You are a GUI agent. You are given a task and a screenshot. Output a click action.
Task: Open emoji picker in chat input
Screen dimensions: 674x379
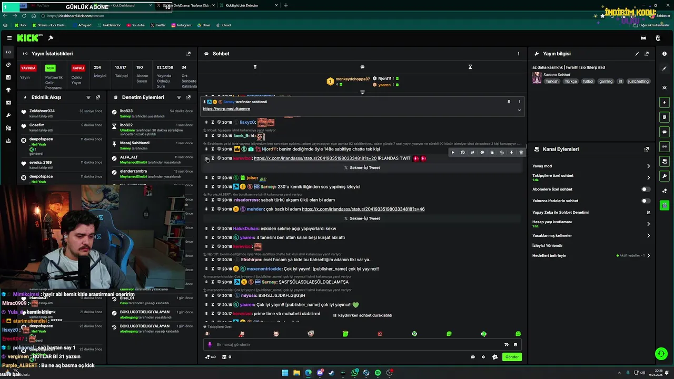tap(516, 344)
